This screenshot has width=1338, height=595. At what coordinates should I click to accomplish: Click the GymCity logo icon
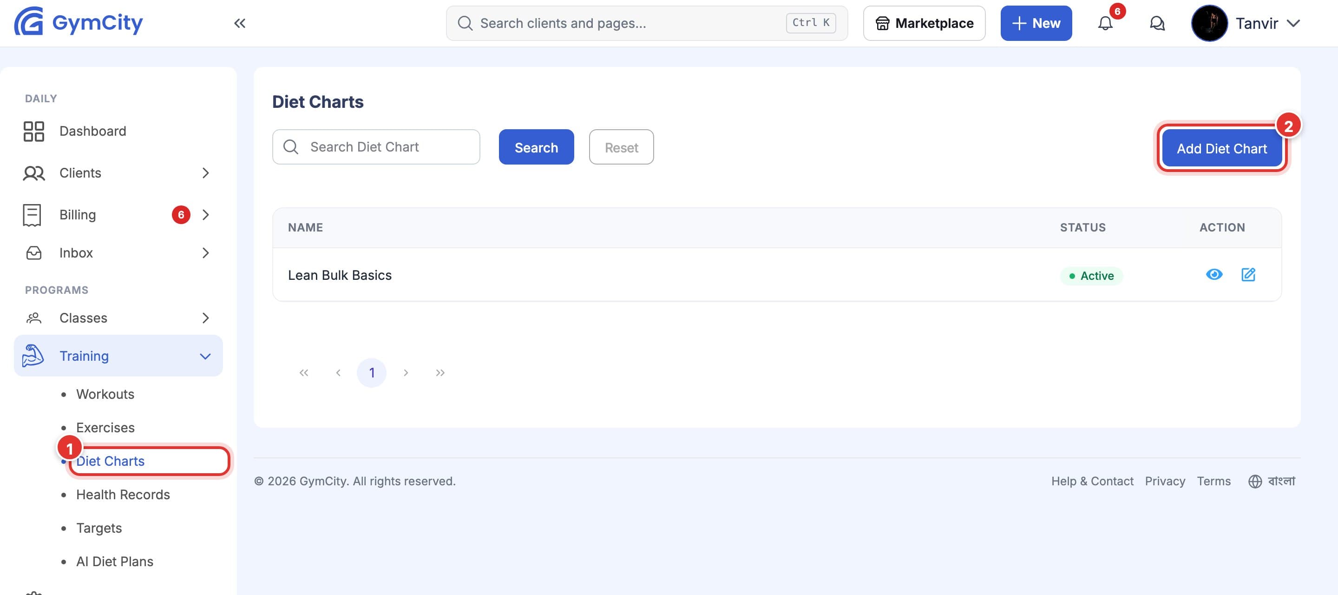point(29,21)
